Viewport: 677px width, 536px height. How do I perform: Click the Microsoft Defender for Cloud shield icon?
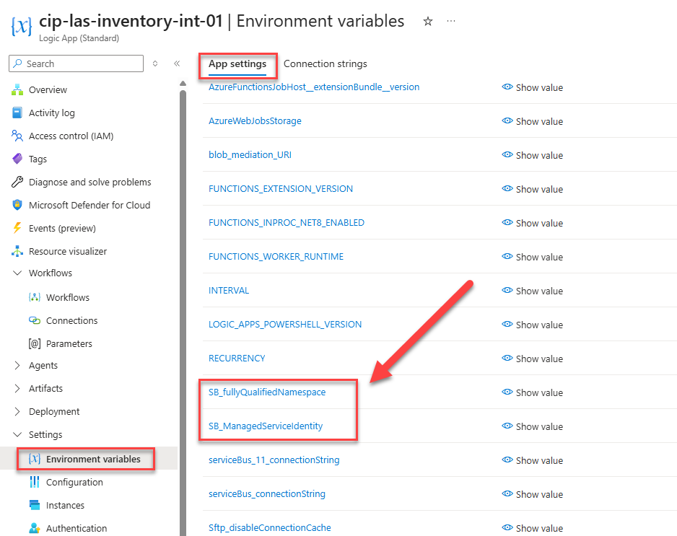tap(17, 205)
